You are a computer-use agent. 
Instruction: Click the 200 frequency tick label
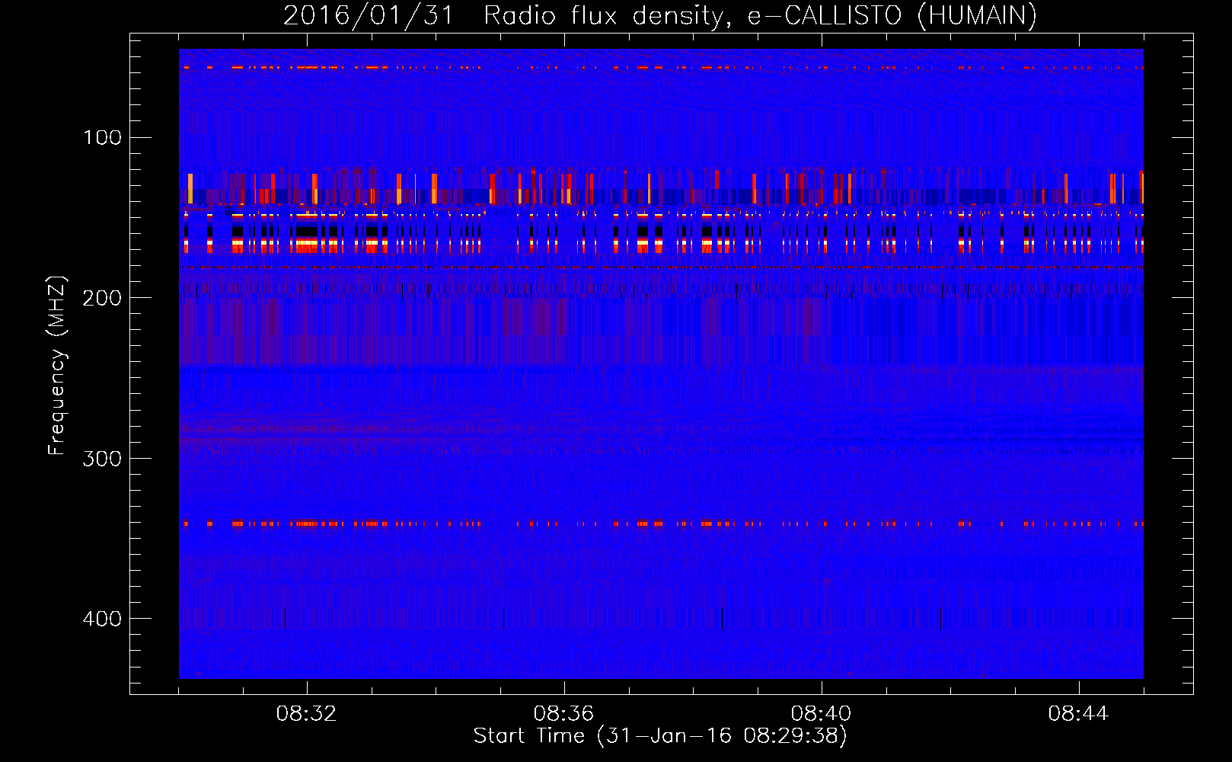click(102, 298)
